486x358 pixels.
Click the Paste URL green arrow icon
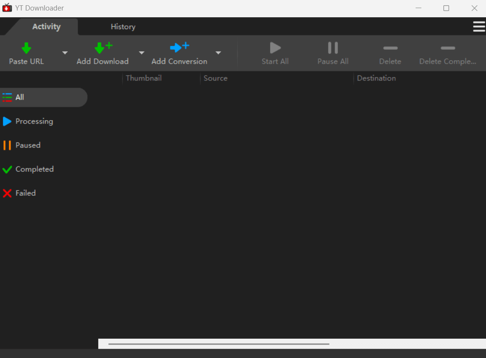click(x=26, y=48)
